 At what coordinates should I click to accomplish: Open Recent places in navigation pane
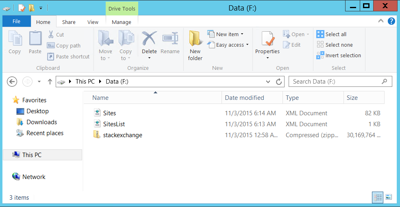(45, 133)
